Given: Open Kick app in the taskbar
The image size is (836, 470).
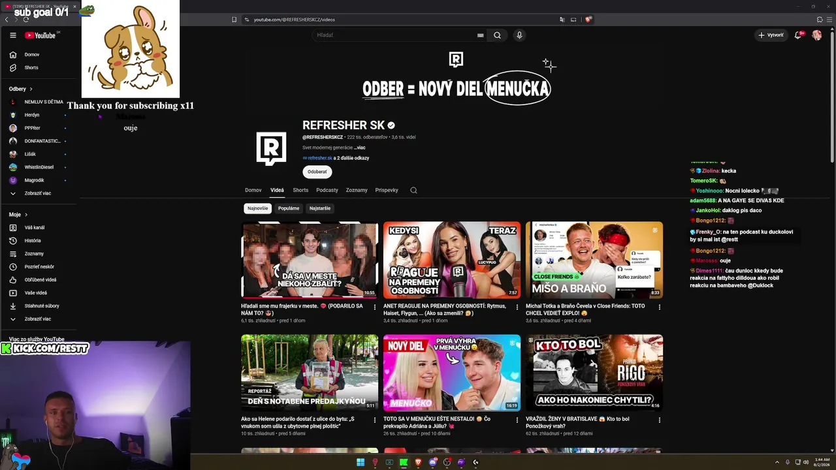Looking at the screenshot, I should (x=404, y=462).
